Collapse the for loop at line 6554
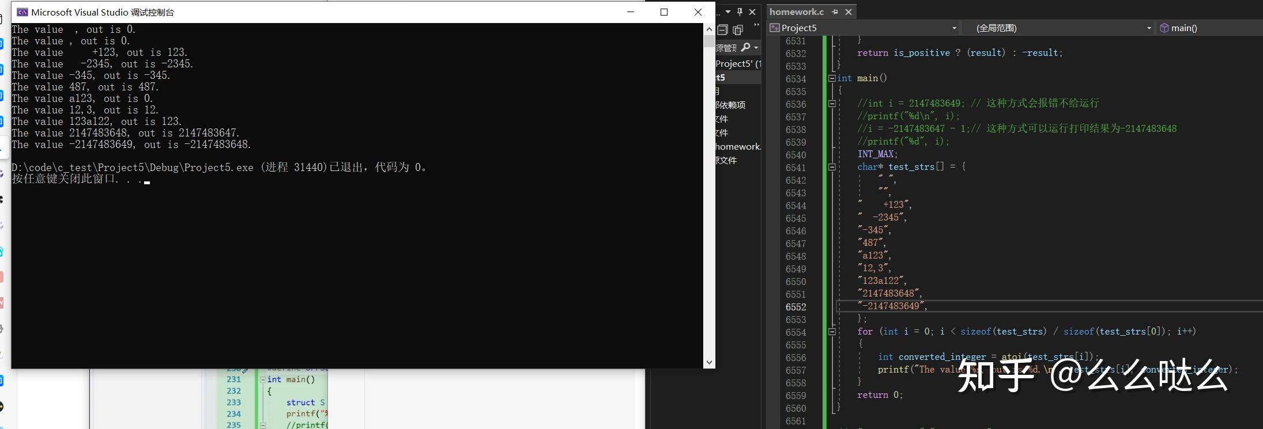 832,332
